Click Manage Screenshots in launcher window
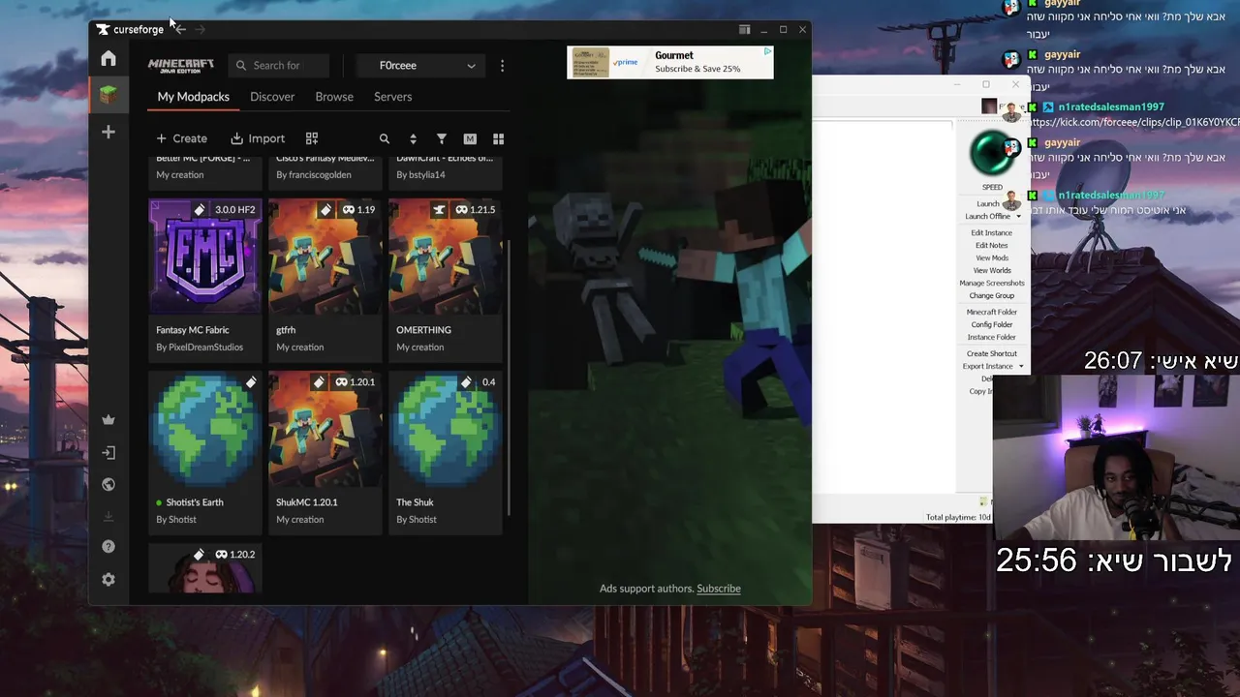1240x697 pixels. coord(992,283)
